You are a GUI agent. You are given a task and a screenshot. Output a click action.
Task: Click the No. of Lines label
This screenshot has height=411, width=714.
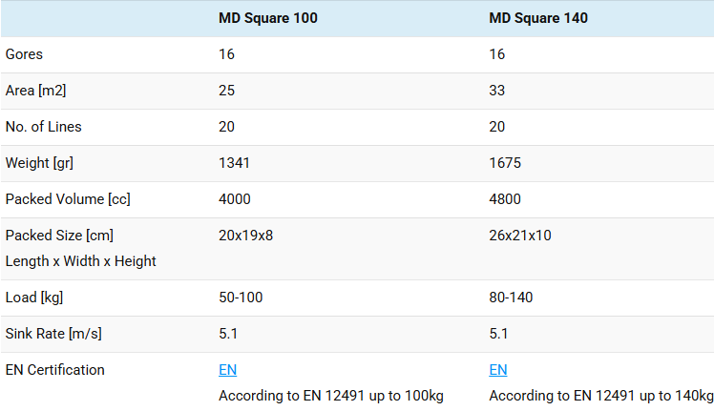coord(43,127)
